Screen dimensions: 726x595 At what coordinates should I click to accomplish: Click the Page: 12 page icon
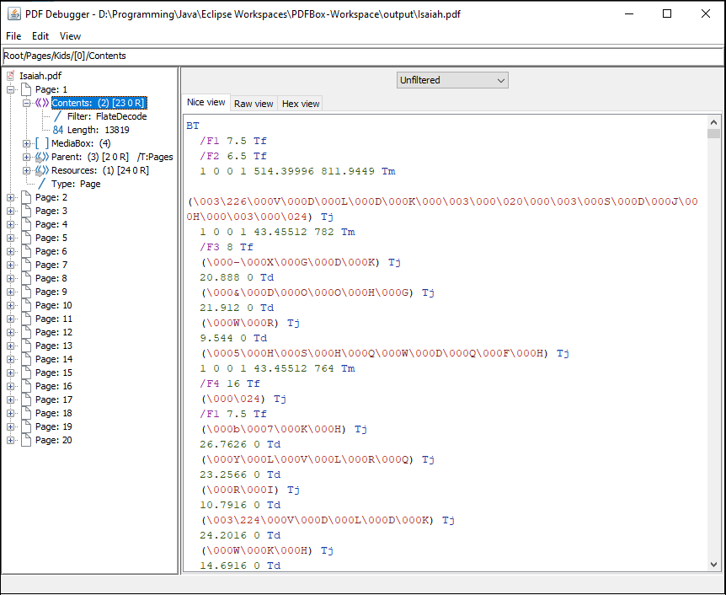coord(26,332)
